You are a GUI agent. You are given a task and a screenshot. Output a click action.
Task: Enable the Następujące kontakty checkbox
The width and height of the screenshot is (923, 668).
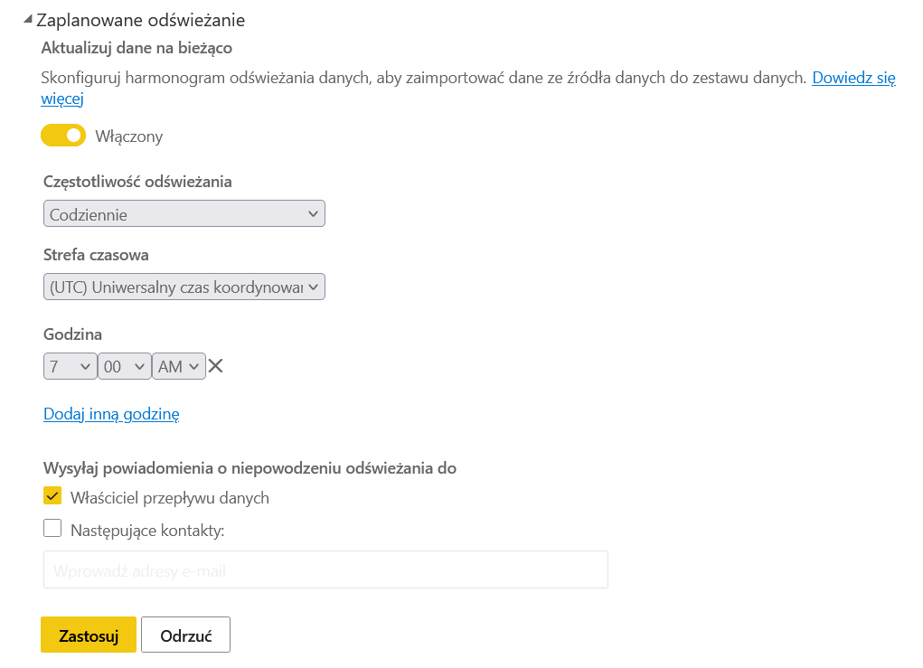point(52,529)
